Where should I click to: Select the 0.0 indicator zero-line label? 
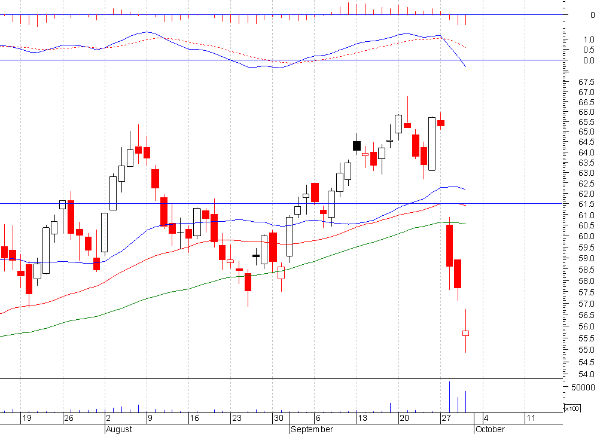589,60
